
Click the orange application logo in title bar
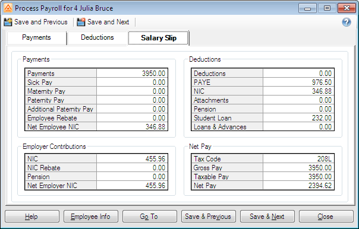point(8,8)
